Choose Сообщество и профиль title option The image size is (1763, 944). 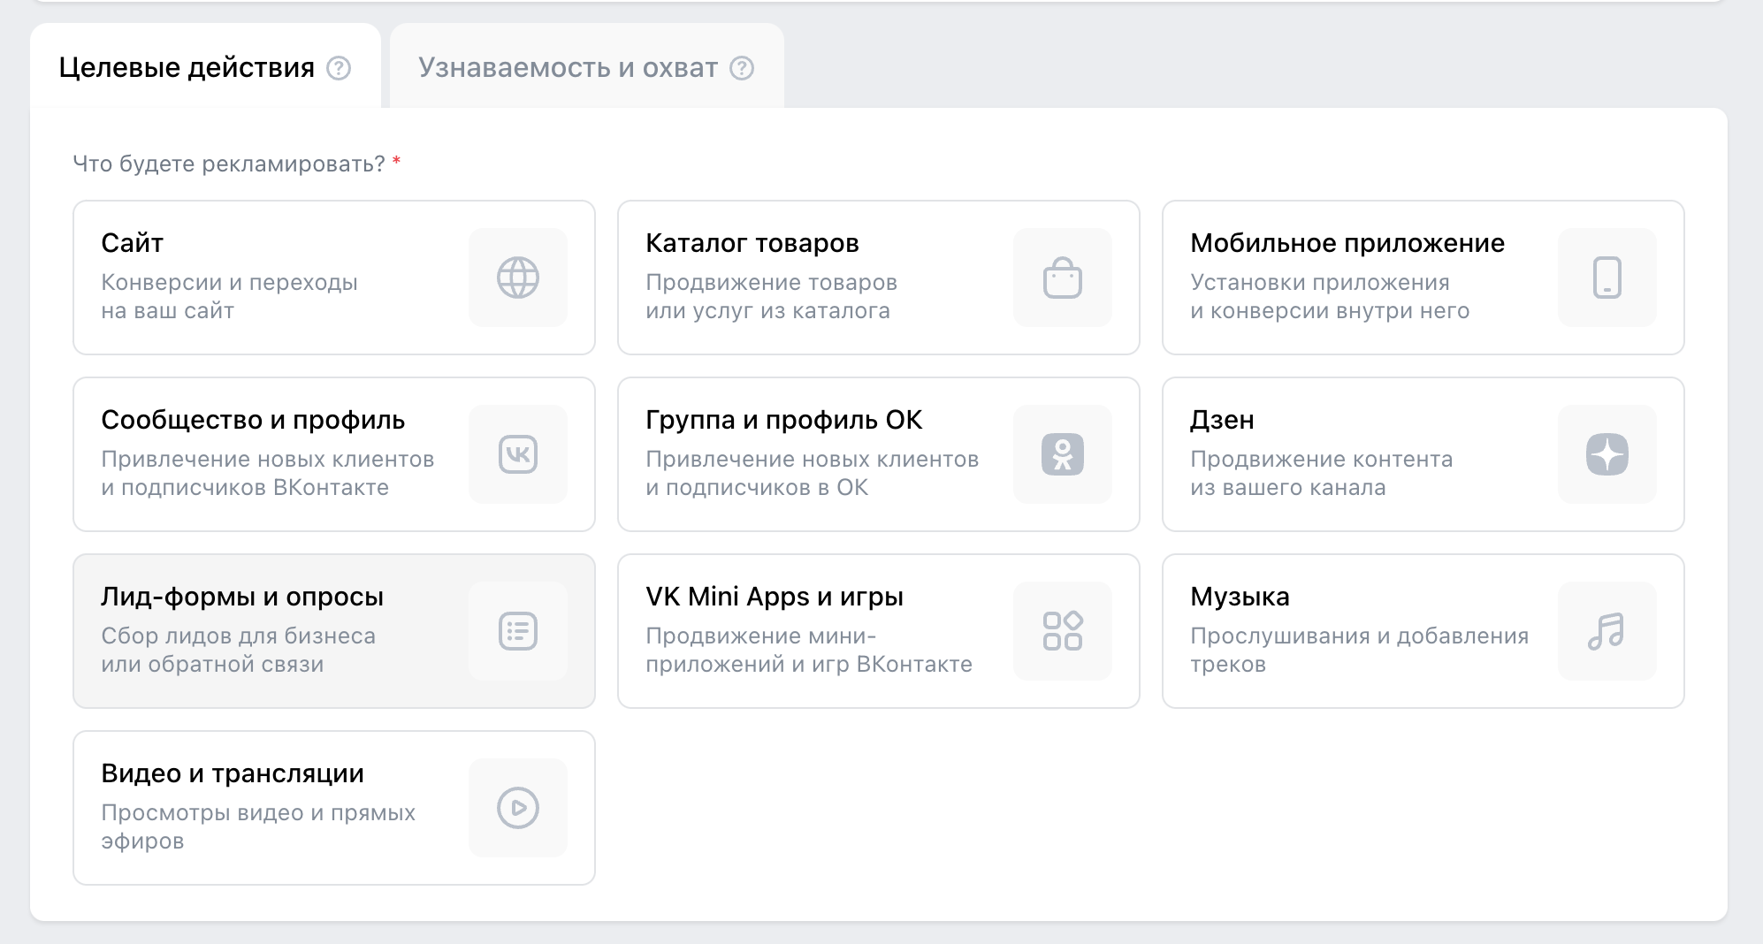[x=253, y=420]
